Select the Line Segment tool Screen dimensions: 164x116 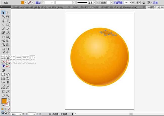tap(3, 25)
